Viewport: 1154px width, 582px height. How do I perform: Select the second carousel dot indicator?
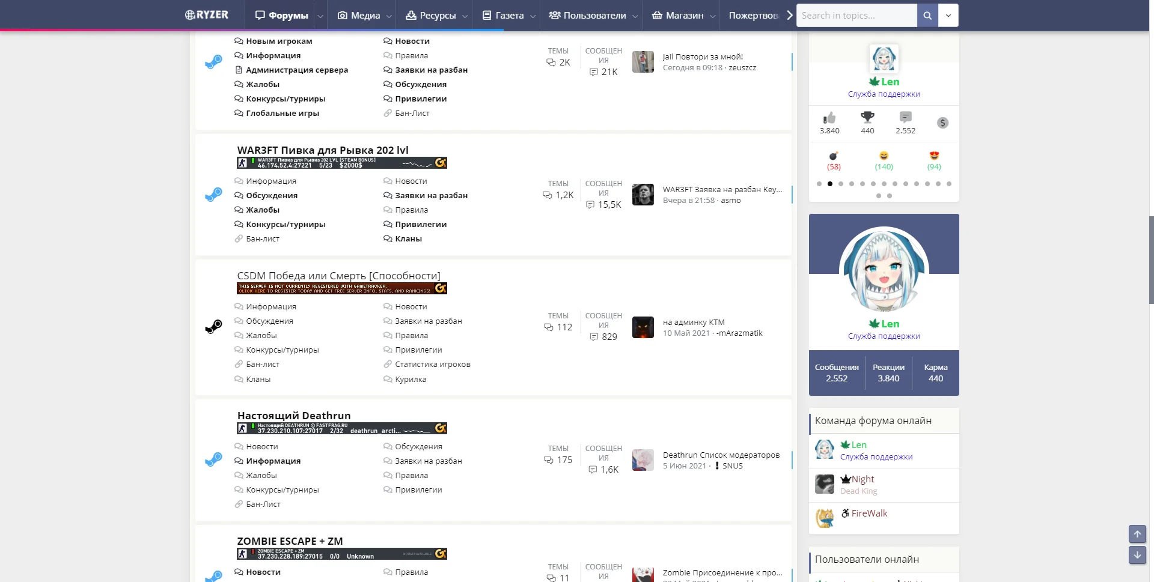pos(830,184)
